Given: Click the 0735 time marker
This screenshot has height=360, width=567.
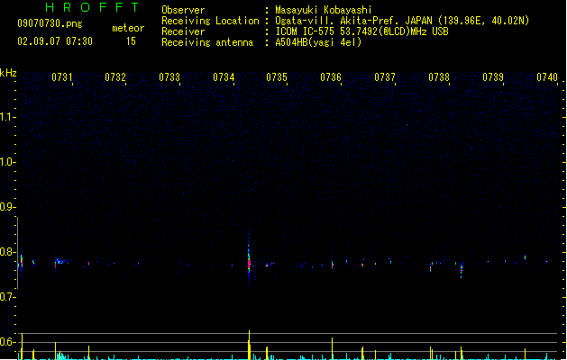Looking at the screenshot, I should pos(277,77).
